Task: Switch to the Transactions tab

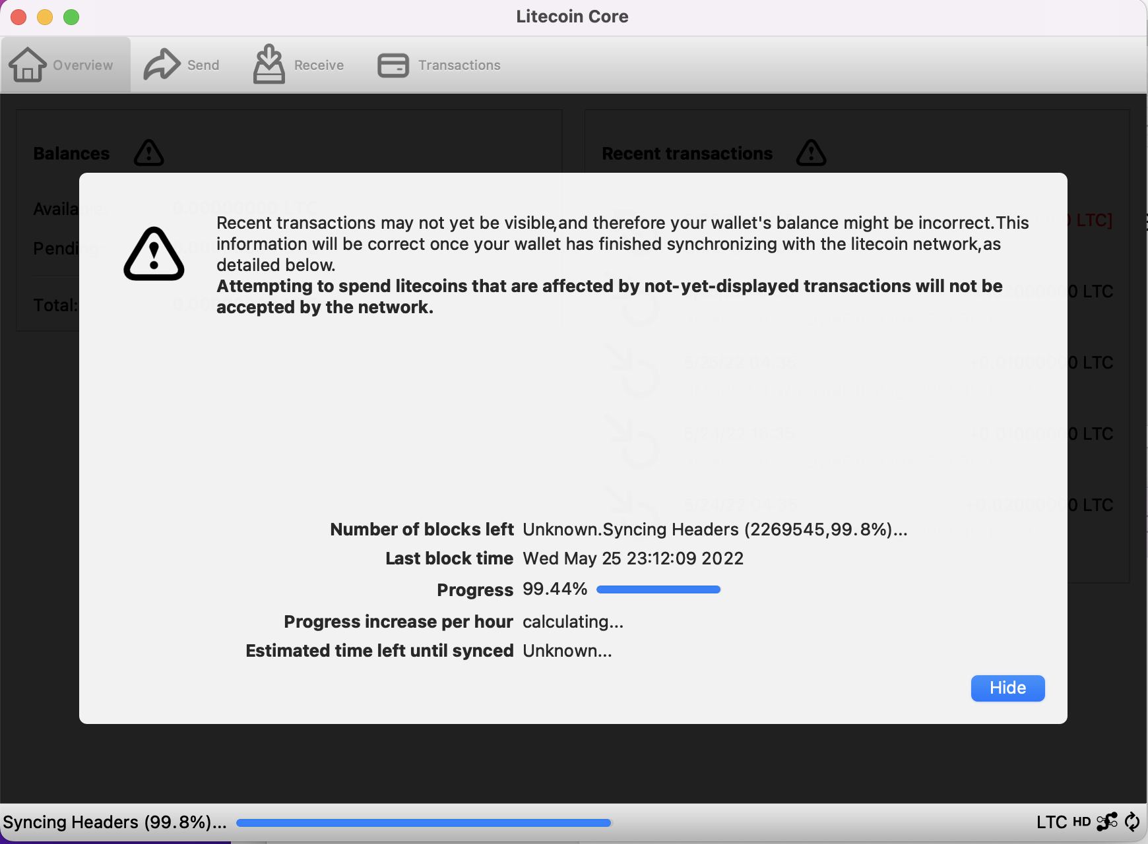Action: point(439,64)
